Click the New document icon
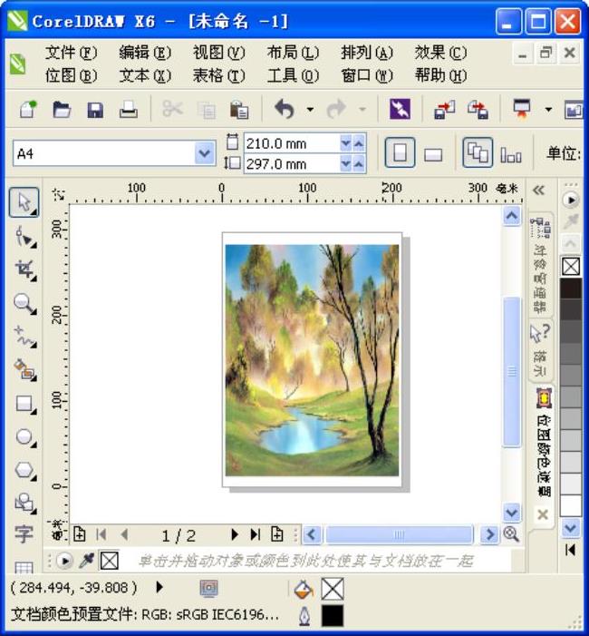Image resolution: width=589 pixels, height=636 pixels. (27, 109)
